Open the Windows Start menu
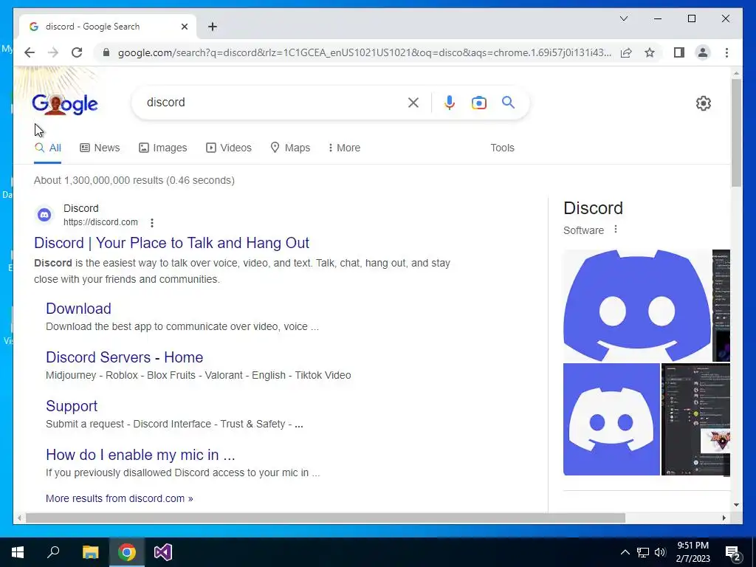The image size is (756, 567). (x=18, y=552)
